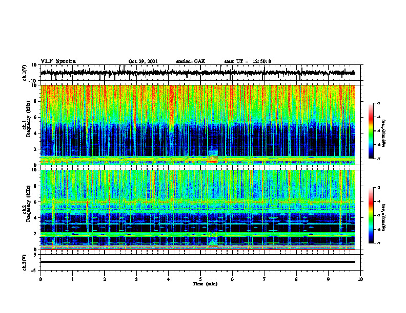Click the "-3" label on ch.2 color bar
Viewport: 406px width, 313px height.
[x=378, y=188]
